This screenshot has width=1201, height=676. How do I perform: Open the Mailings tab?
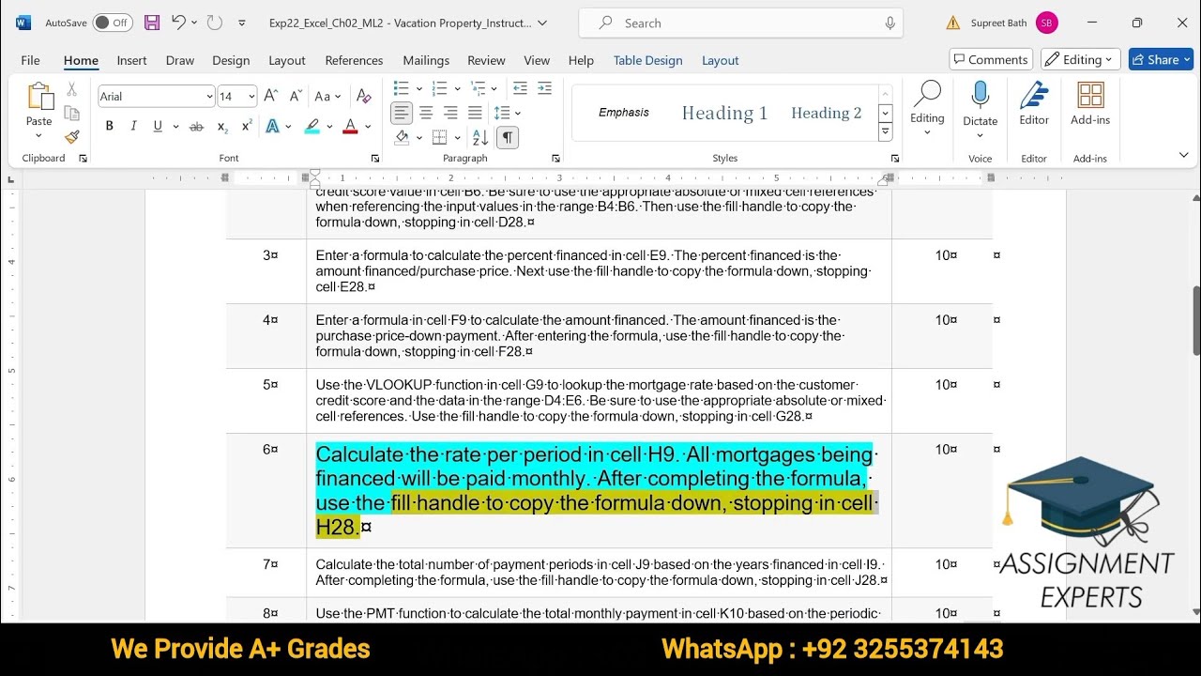pos(426,60)
